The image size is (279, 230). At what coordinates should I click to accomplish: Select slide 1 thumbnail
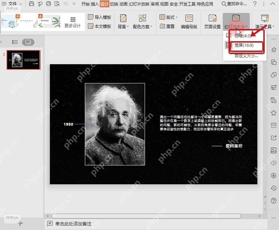23,60
